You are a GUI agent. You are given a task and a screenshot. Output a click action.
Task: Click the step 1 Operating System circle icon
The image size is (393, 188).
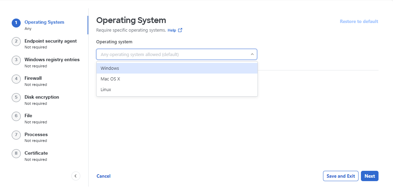pos(16,23)
